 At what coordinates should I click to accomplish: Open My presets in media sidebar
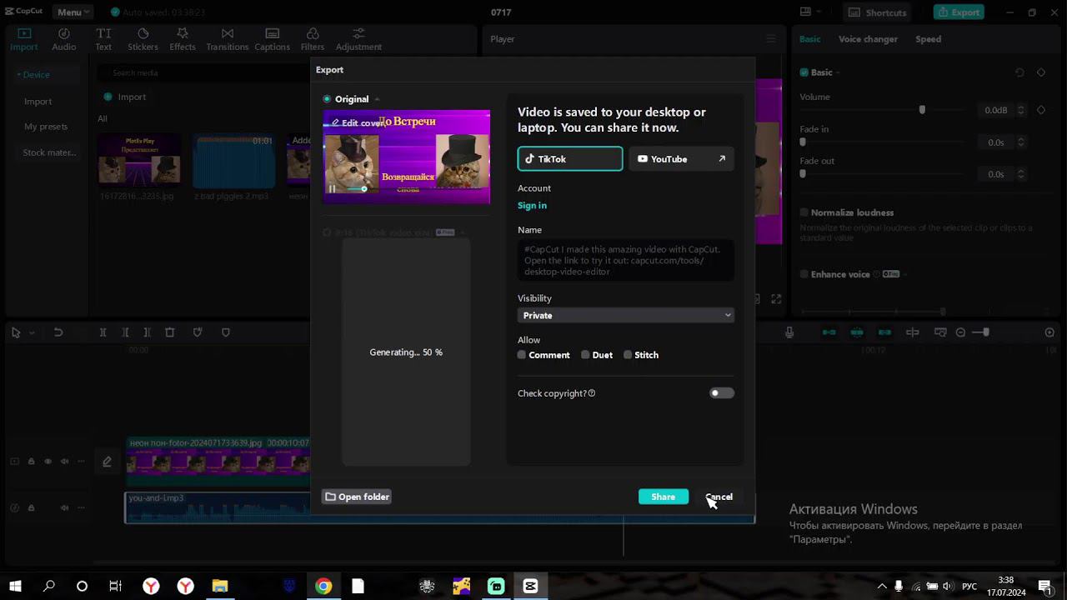pyautogui.click(x=46, y=127)
